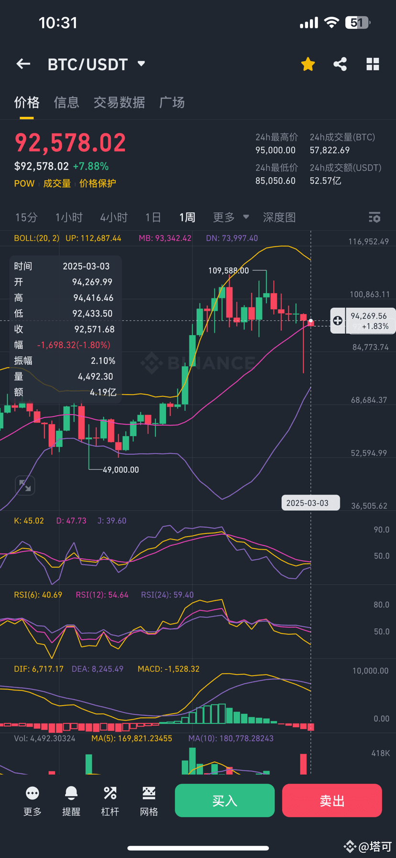
Task: Tap the BTC/USDT pair title
Action: 88,64
